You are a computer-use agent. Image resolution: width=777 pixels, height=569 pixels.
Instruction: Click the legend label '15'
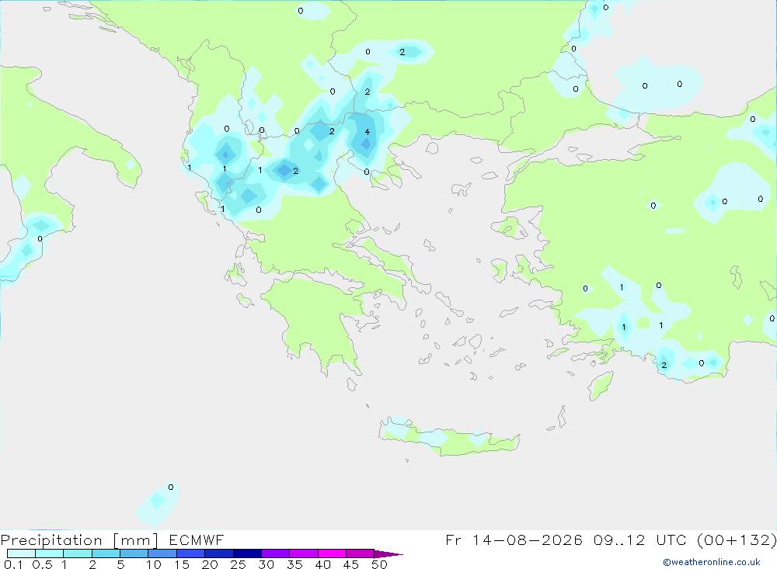point(181,564)
